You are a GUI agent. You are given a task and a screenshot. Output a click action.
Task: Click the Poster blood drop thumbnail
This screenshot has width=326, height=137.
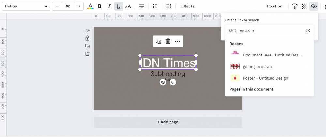coord(235,78)
